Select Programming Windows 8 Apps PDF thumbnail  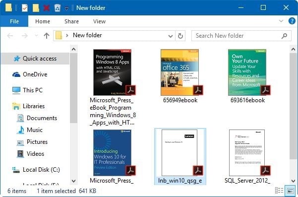pyautogui.click(x=112, y=72)
